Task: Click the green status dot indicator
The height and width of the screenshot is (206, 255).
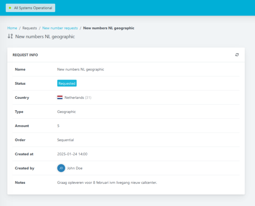Action: coord(10,8)
